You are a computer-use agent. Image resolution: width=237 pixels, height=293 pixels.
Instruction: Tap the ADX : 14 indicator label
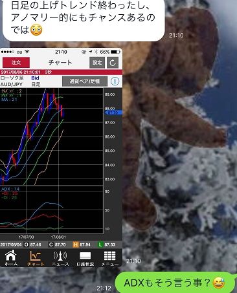(x=10, y=189)
